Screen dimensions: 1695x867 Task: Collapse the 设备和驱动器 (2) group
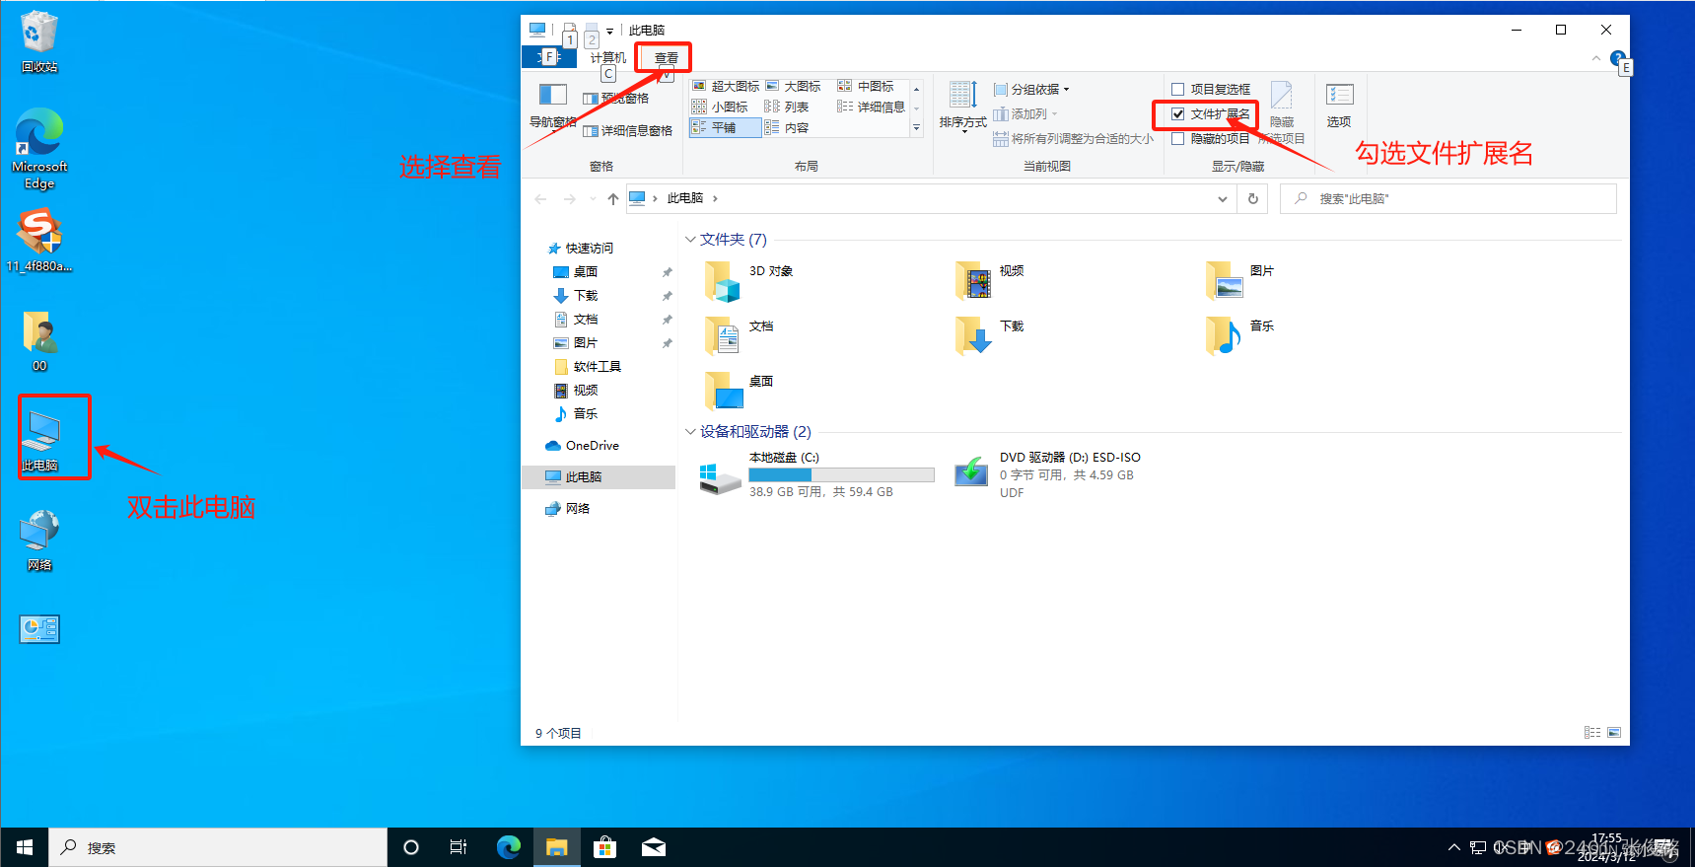(690, 432)
